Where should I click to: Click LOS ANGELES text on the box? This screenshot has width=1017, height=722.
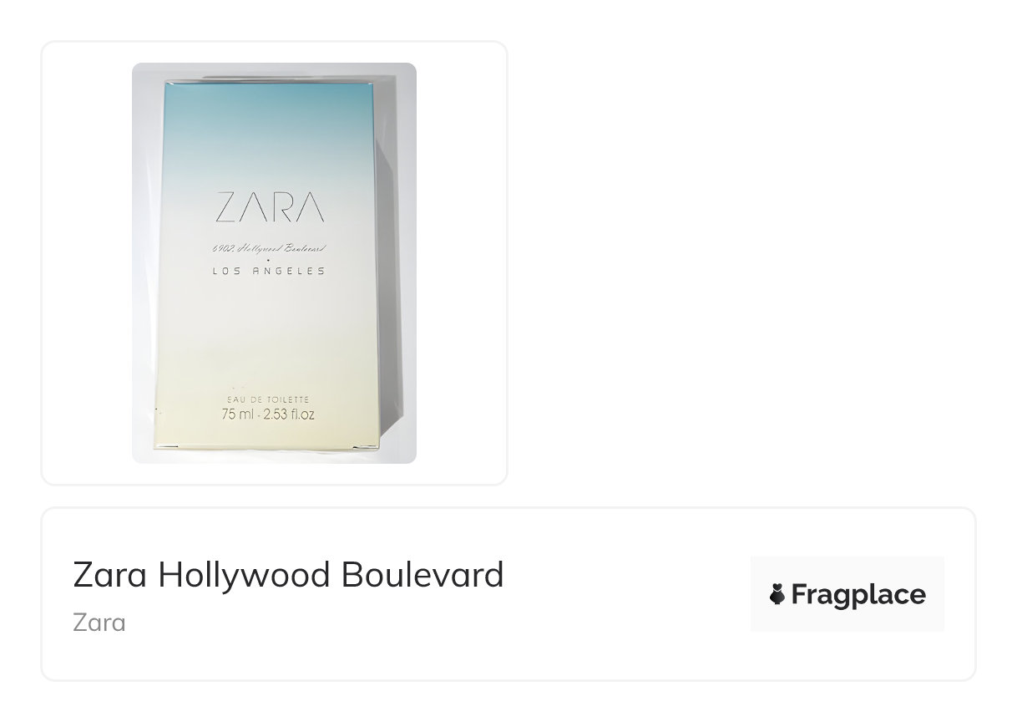pos(270,271)
